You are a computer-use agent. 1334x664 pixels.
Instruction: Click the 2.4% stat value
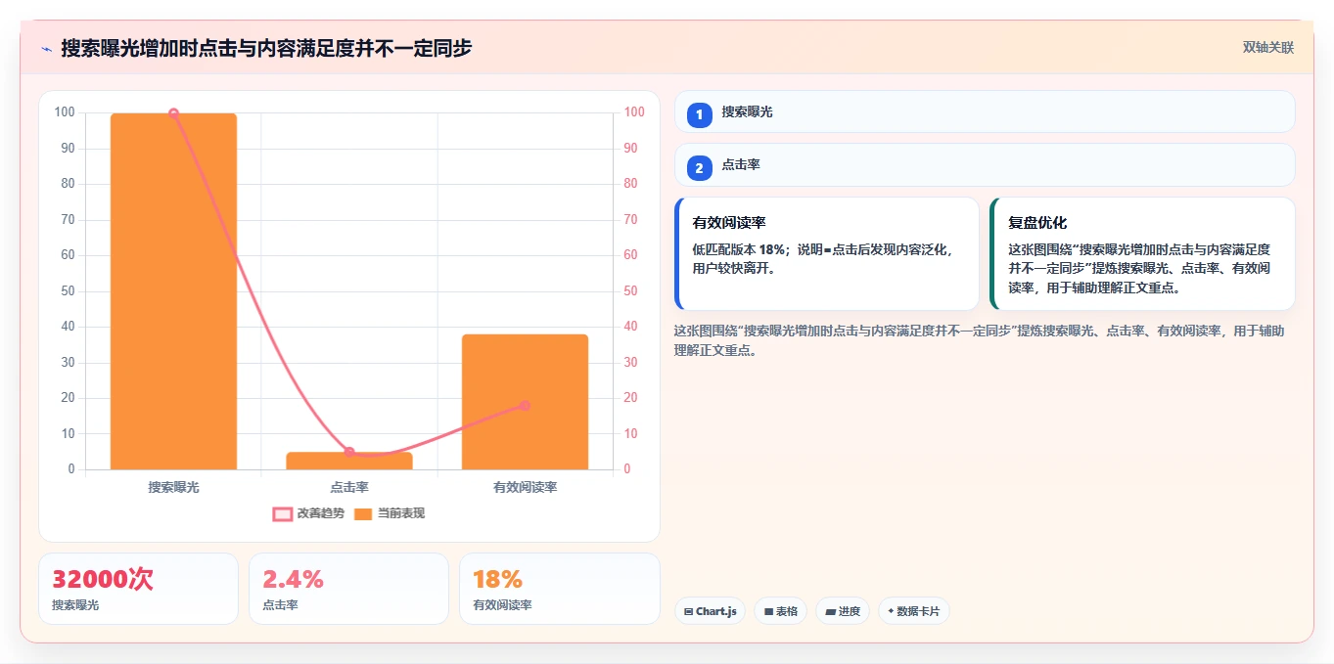pyautogui.click(x=293, y=579)
